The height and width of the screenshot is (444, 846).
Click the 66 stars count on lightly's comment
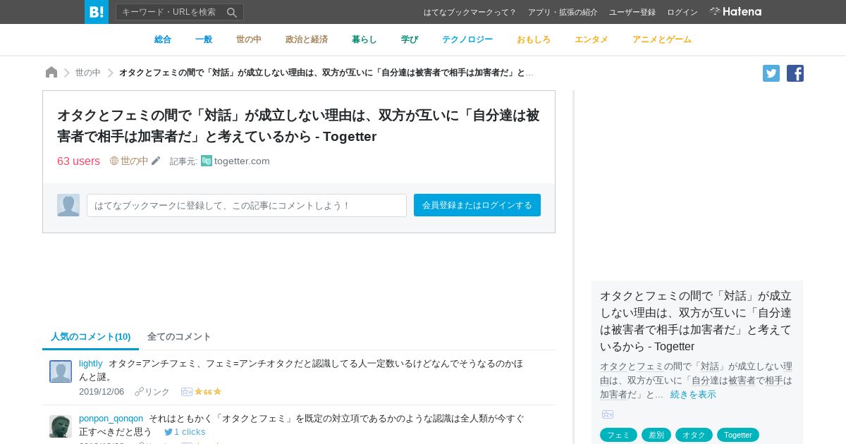coord(208,392)
